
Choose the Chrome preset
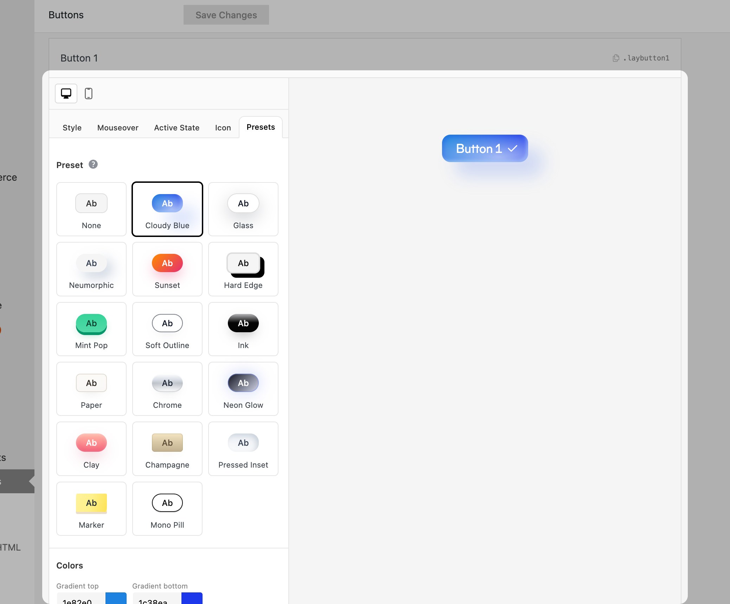pyautogui.click(x=167, y=389)
